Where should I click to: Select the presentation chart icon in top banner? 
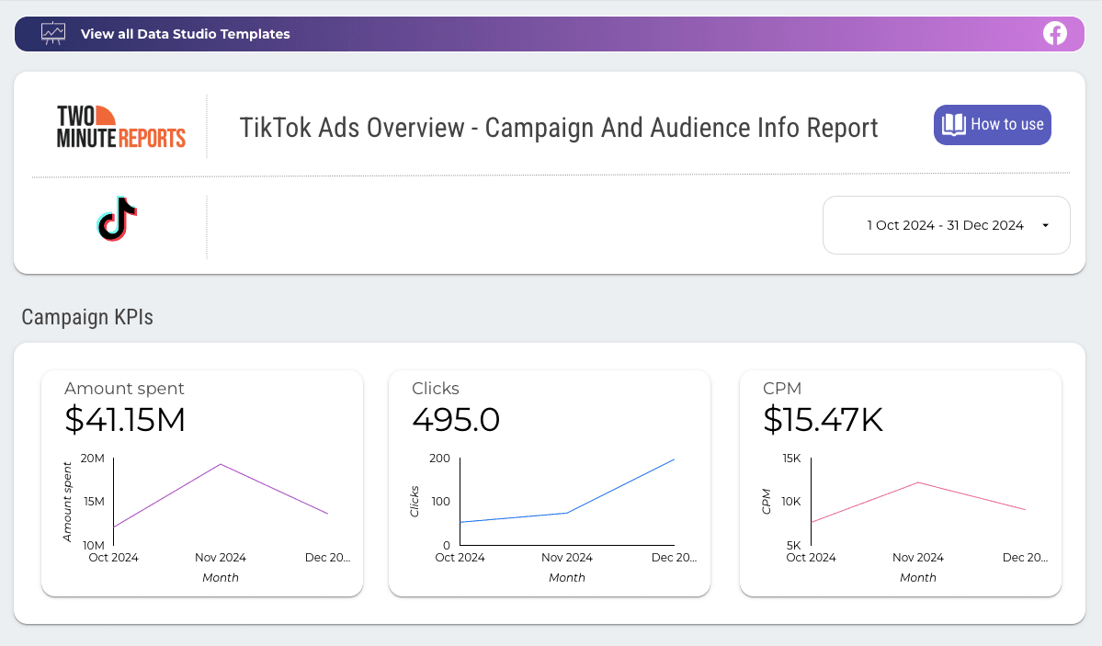tap(53, 33)
